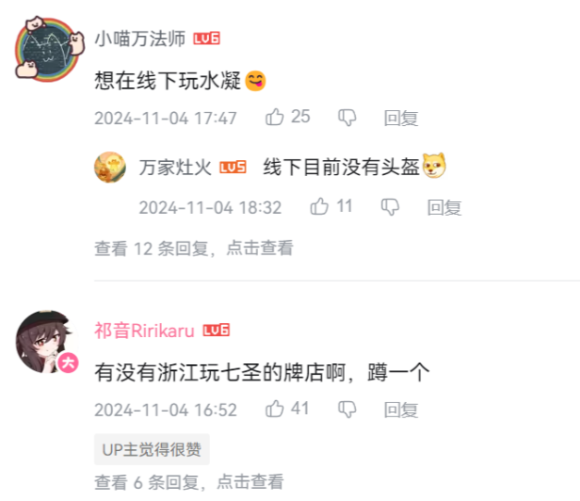
Task: Open 万家灶火's small avatar
Action: point(110,167)
